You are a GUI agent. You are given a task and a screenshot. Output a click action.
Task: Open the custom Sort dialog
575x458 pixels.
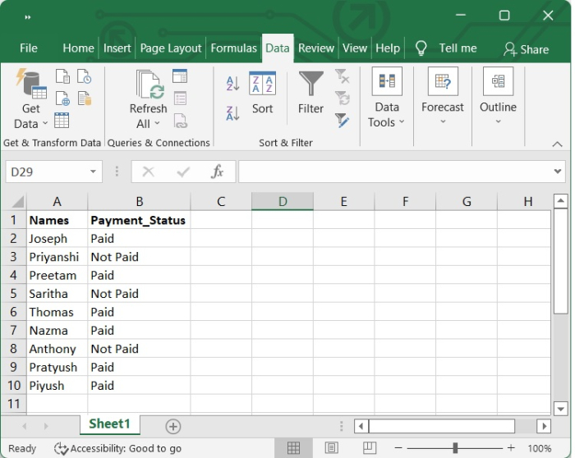click(262, 92)
